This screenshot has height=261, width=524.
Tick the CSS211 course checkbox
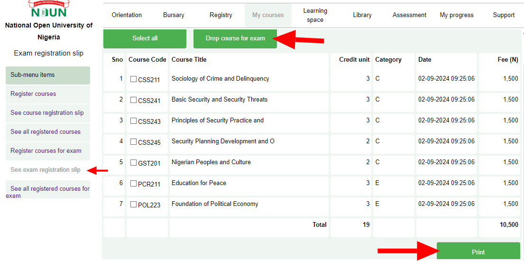(x=133, y=79)
